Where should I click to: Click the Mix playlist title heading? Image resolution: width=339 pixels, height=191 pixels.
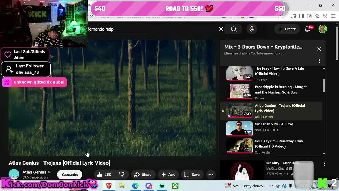point(263,47)
